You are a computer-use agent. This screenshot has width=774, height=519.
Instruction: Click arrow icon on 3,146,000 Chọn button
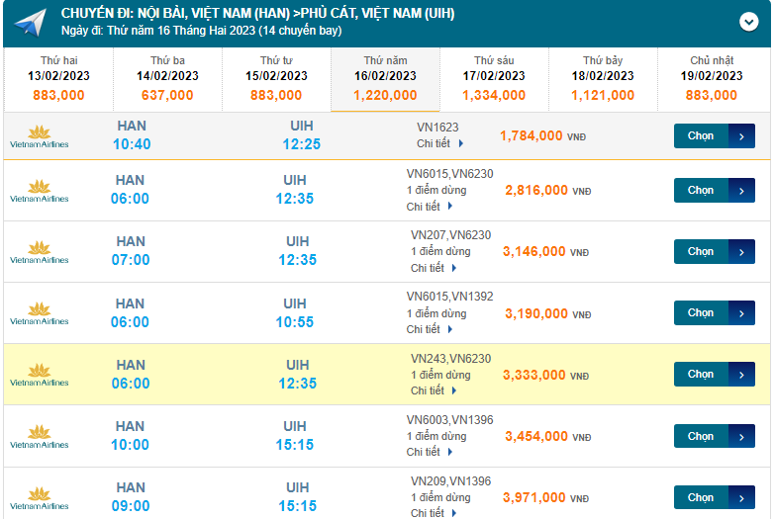pyautogui.click(x=741, y=252)
